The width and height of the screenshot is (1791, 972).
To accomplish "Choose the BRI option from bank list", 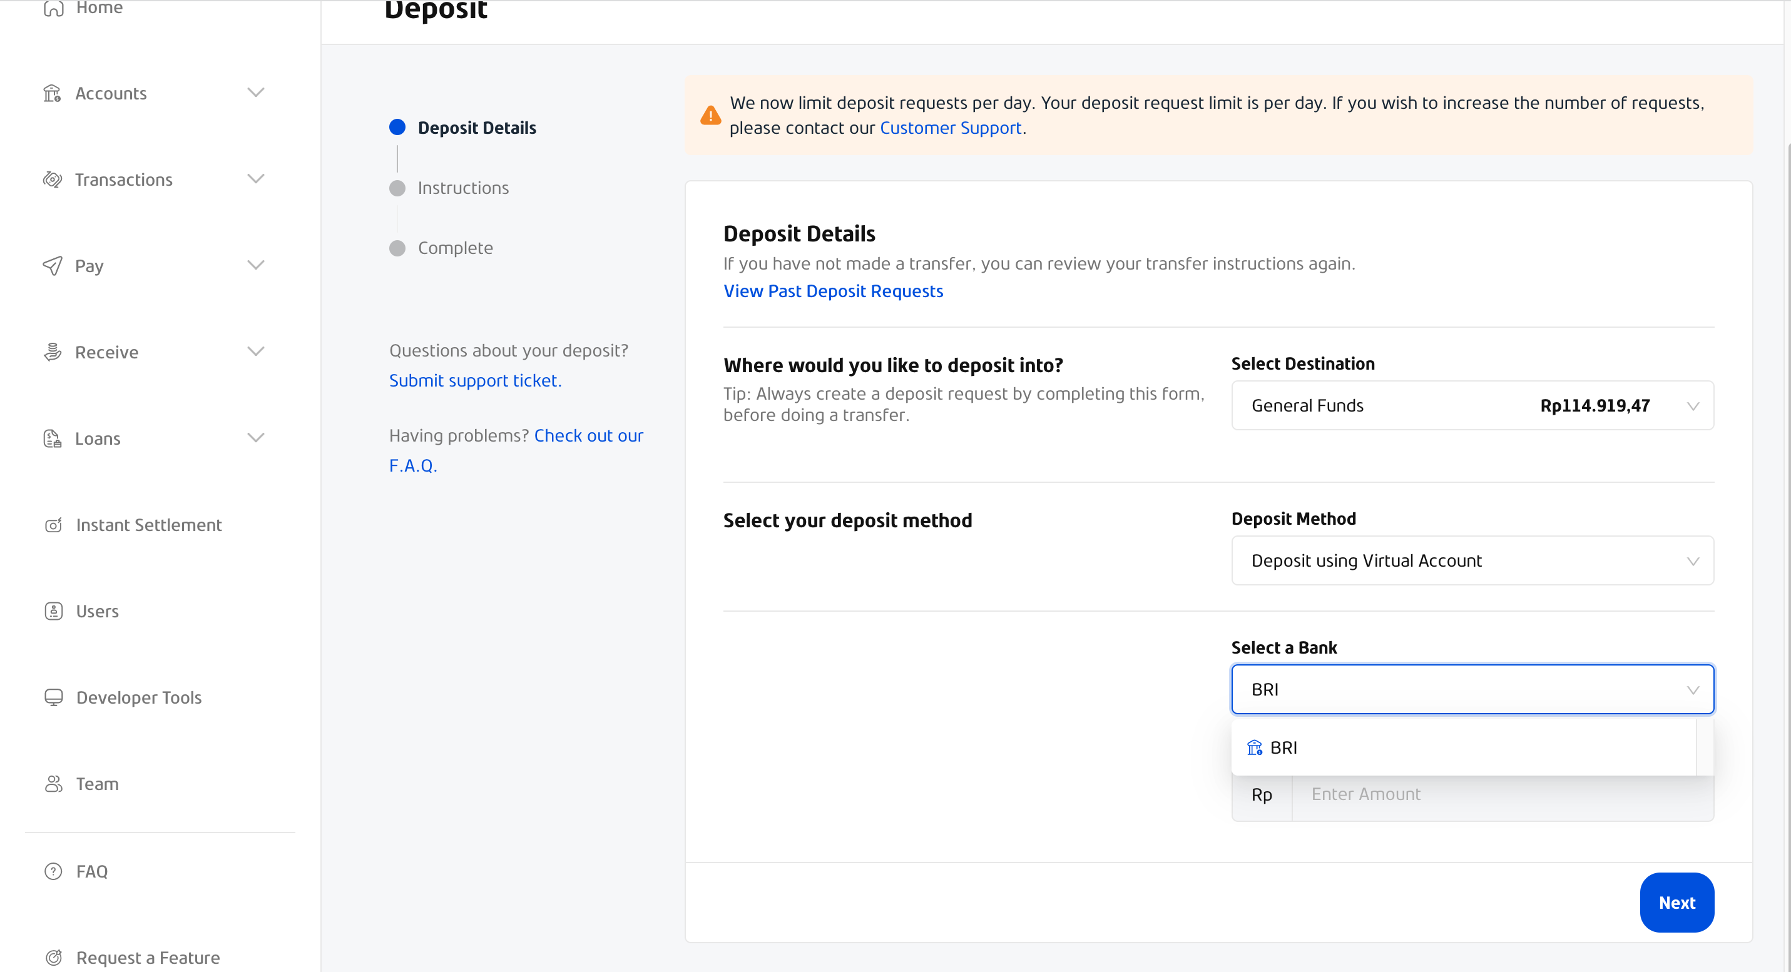I will click(x=1464, y=747).
